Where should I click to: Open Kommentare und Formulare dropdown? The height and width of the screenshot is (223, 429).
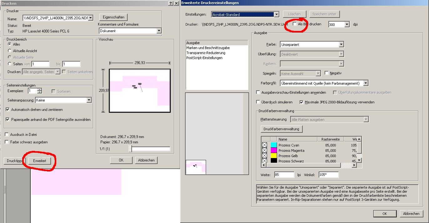[159, 31]
